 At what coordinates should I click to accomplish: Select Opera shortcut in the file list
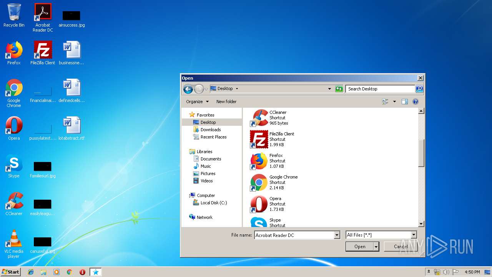[x=268, y=204]
